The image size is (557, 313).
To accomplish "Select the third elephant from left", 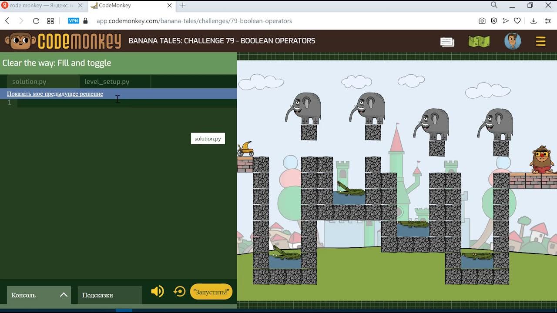I will coord(432,125).
